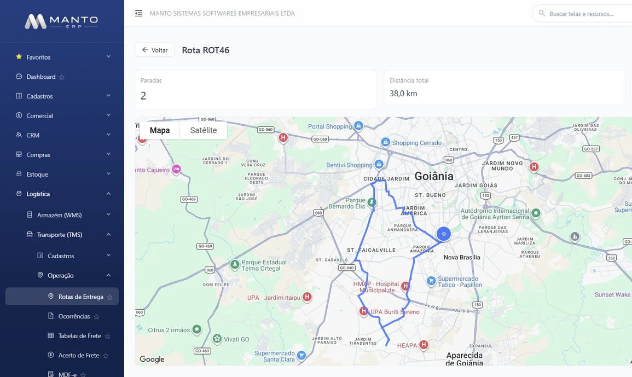
Task: Click the Tabelas de Frete table icon
Action: coord(51,335)
